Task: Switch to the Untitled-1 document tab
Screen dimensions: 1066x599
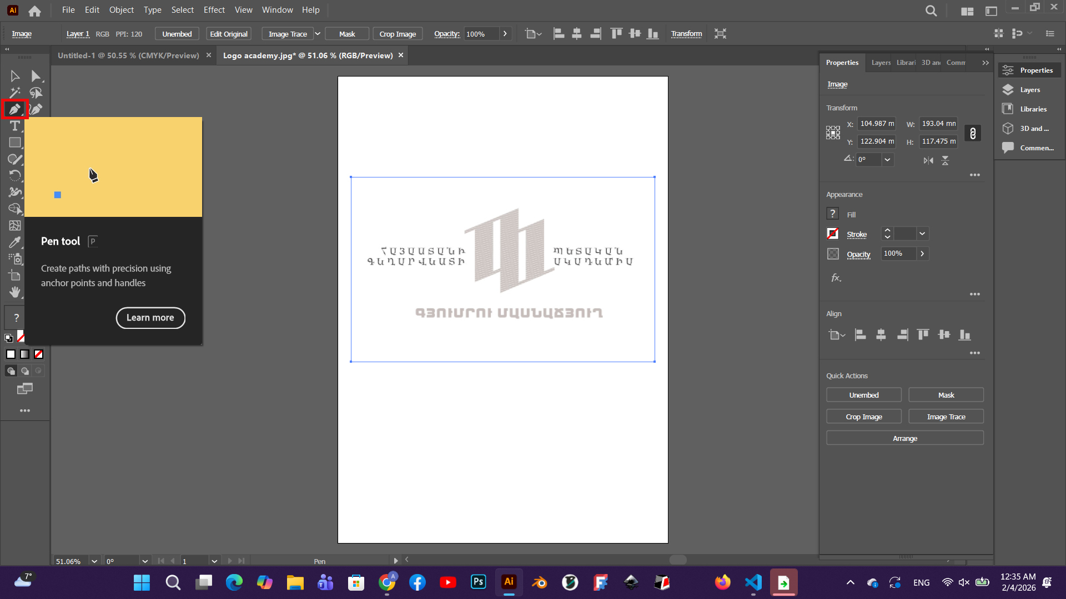Action: (x=128, y=55)
